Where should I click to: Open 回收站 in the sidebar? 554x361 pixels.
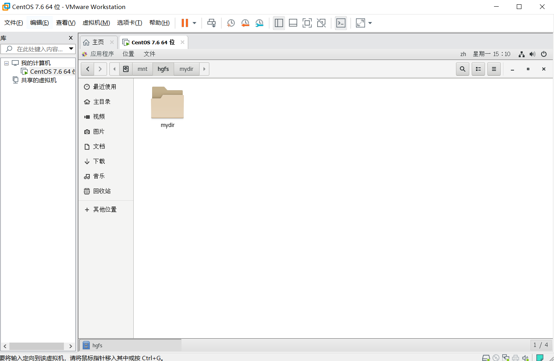click(106, 191)
